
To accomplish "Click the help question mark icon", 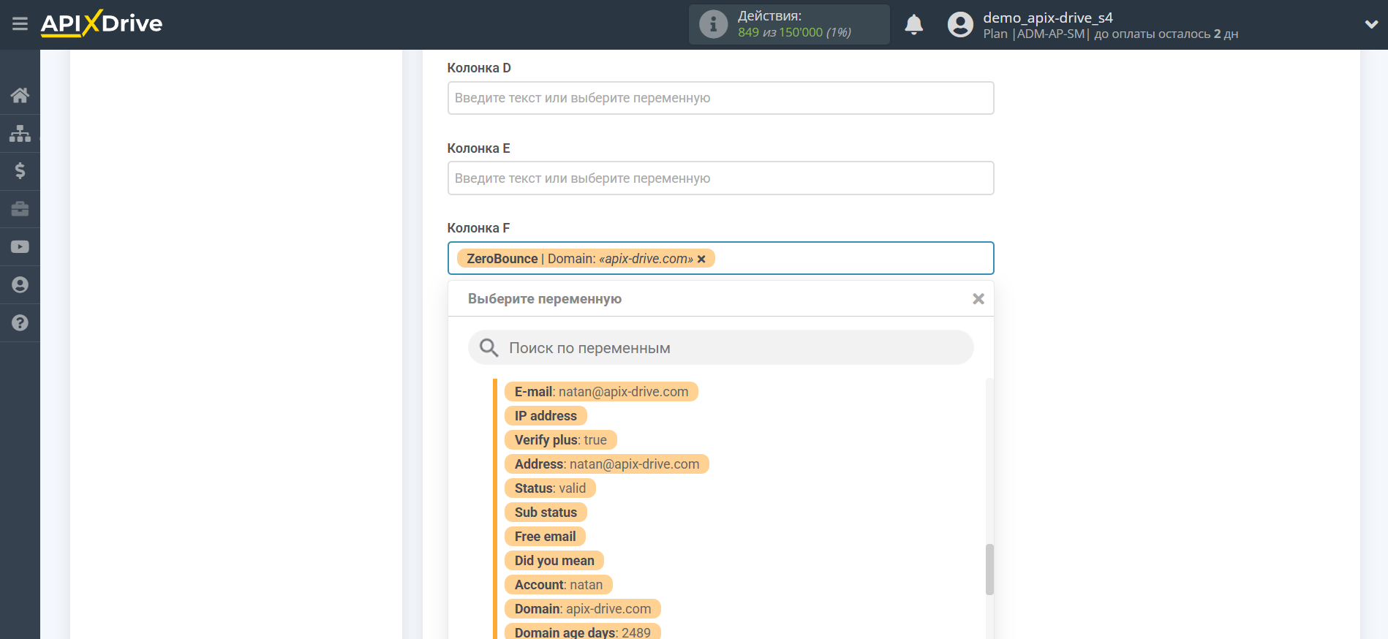I will (x=20, y=323).
